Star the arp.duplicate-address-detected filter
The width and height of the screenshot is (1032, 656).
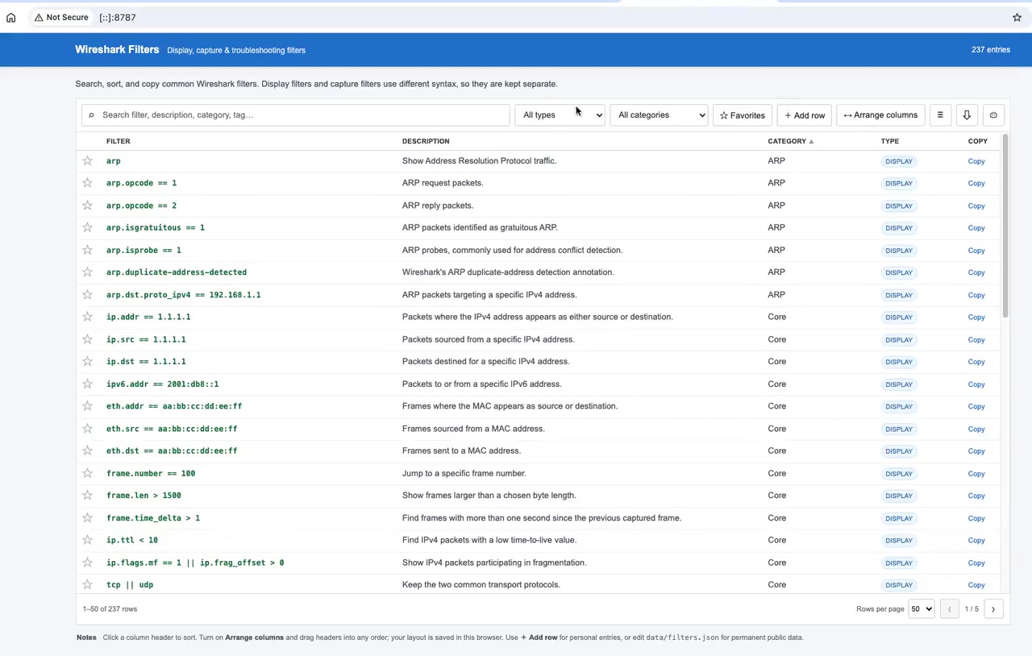(x=87, y=272)
